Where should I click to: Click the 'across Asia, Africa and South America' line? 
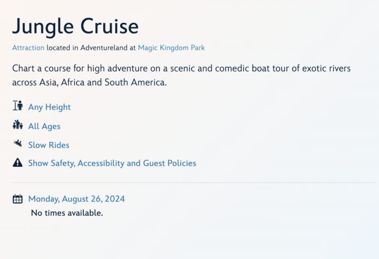89,82
